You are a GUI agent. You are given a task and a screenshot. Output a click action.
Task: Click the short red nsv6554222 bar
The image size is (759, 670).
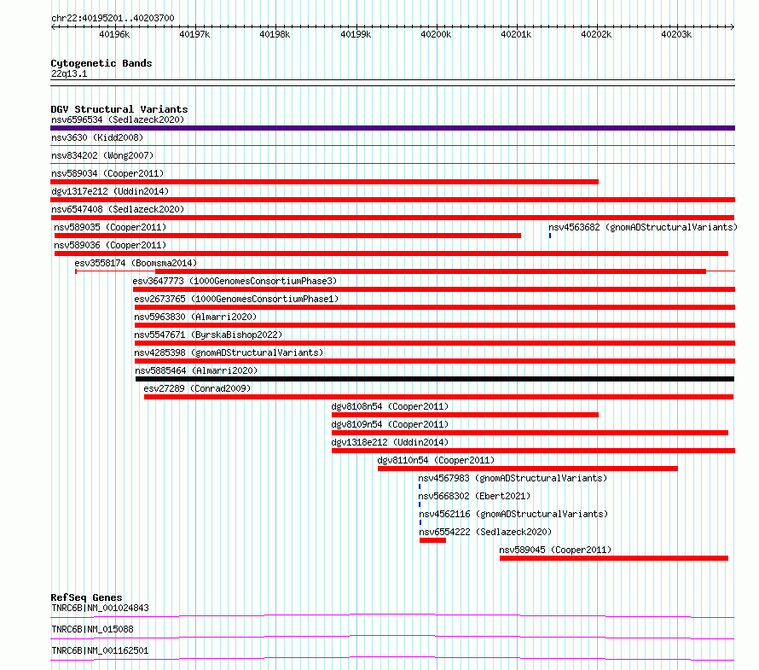pyautogui.click(x=432, y=540)
